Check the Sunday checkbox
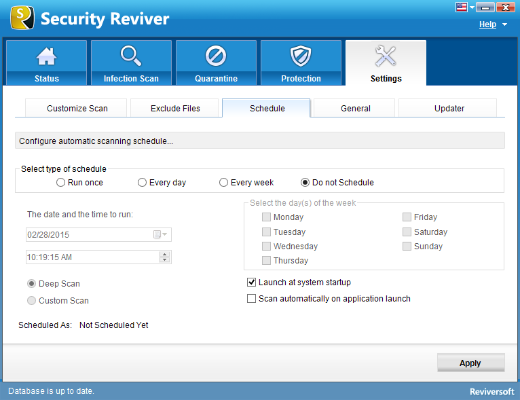This screenshot has height=400, width=520. pos(407,246)
